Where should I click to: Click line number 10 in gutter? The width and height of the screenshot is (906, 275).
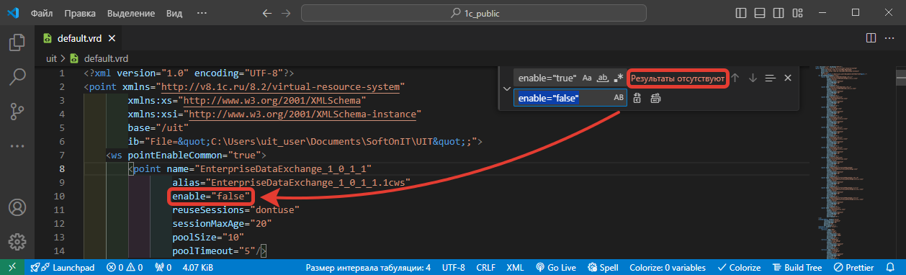pyautogui.click(x=60, y=196)
